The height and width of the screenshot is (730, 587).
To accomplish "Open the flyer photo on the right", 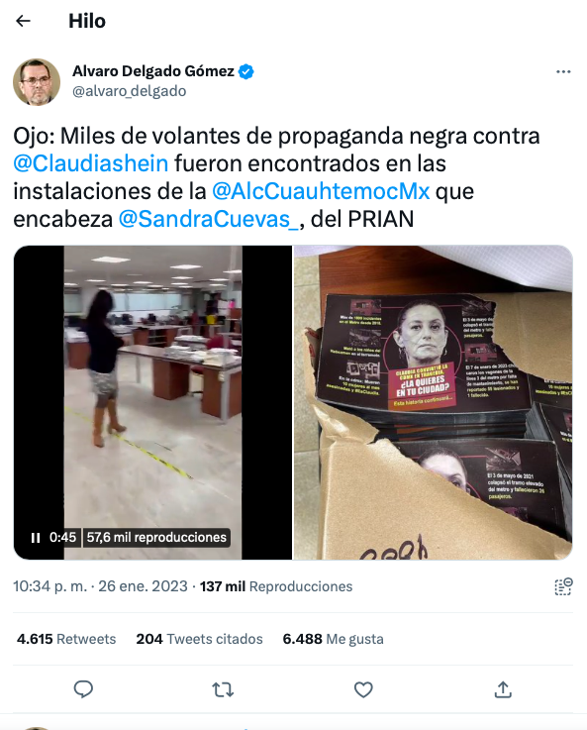I will tap(433, 402).
